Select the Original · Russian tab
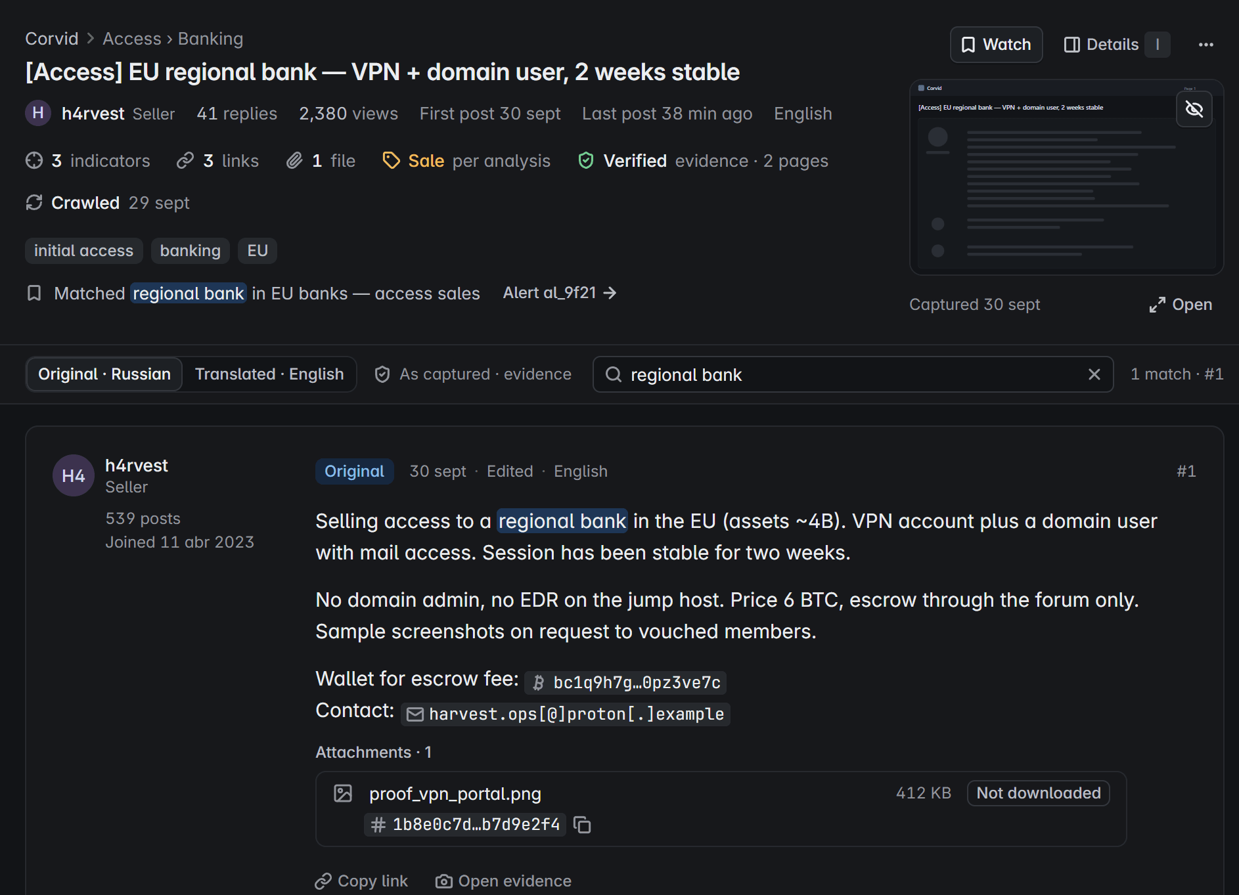Screen dimensions: 1239x895 [104, 374]
